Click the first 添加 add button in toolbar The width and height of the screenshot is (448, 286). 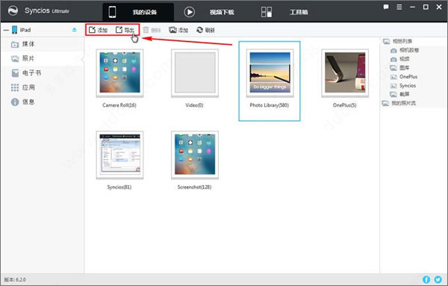pos(98,30)
